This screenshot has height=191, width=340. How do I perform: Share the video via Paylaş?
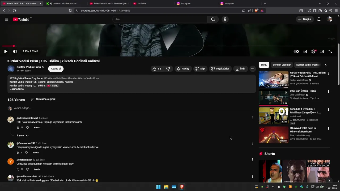(x=183, y=69)
